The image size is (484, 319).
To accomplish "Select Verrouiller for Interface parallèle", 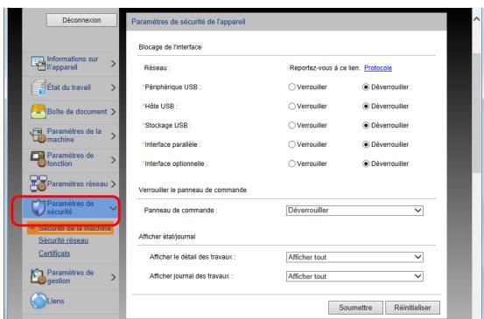I will click(x=291, y=144).
